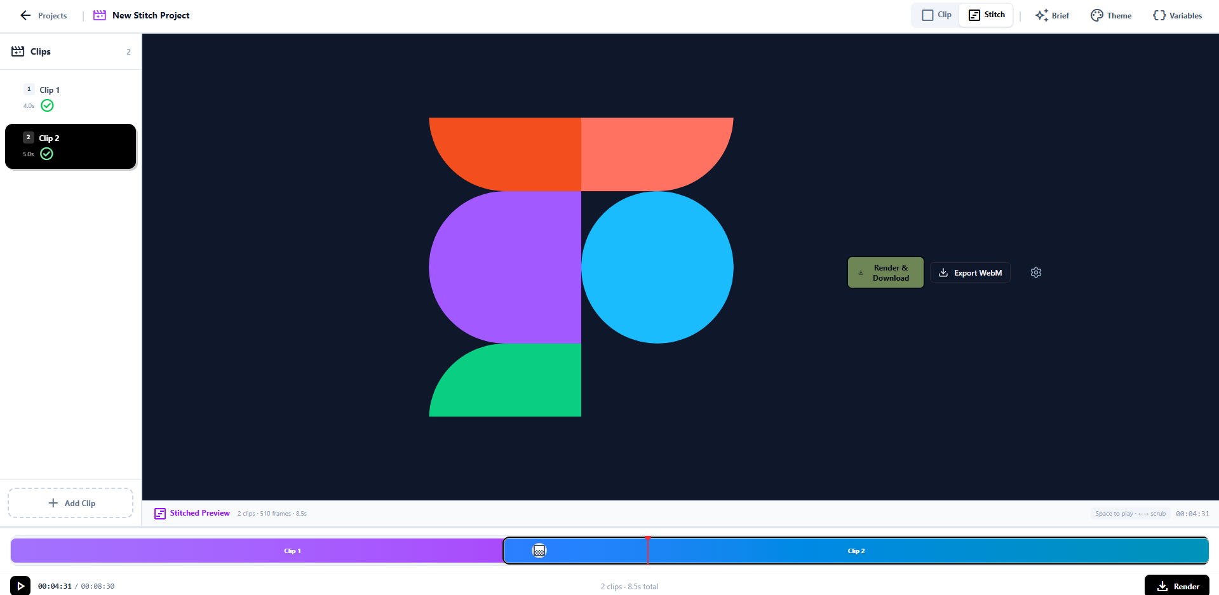Open the Brief panel
The width and height of the screenshot is (1219, 595).
[x=1052, y=15]
